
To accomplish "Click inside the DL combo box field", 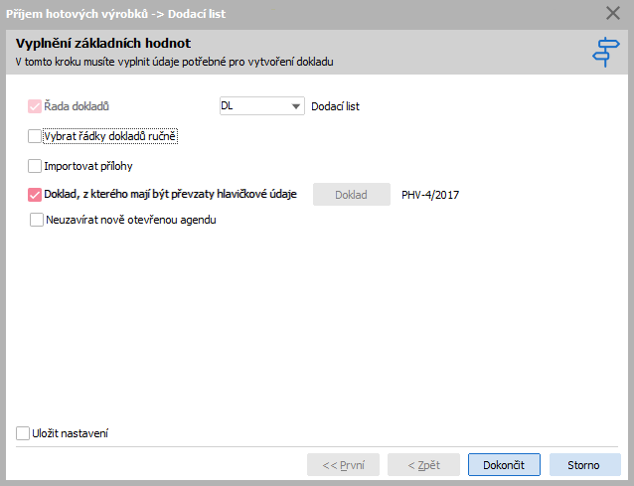I will [x=254, y=106].
